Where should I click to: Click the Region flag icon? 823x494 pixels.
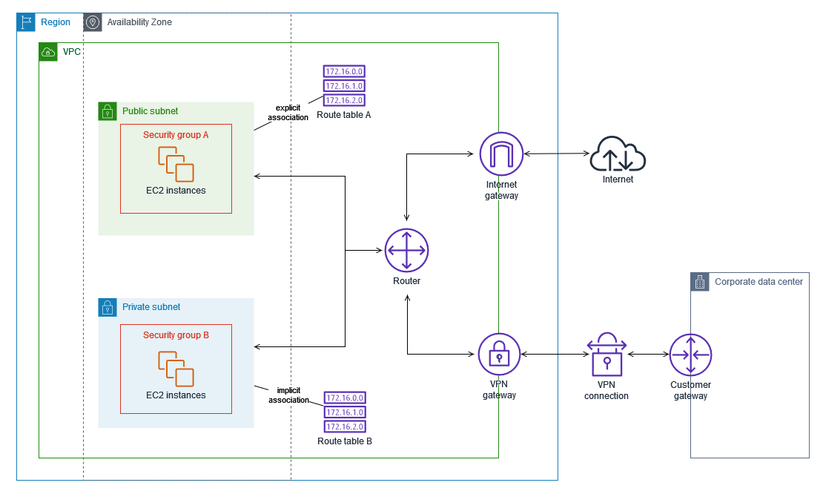(x=26, y=22)
